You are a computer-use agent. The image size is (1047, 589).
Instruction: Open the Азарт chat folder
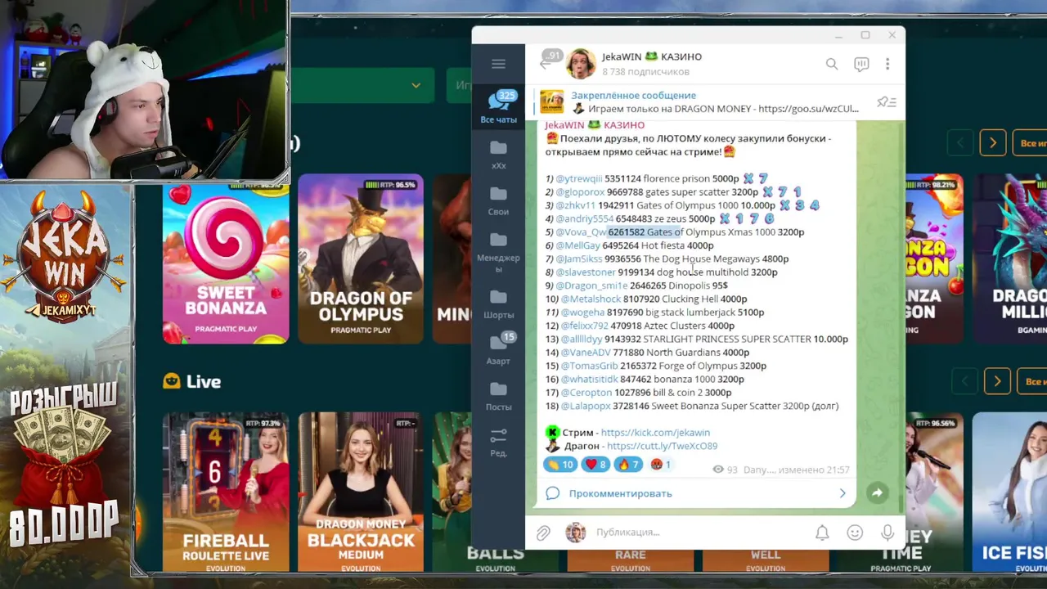pos(498,349)
